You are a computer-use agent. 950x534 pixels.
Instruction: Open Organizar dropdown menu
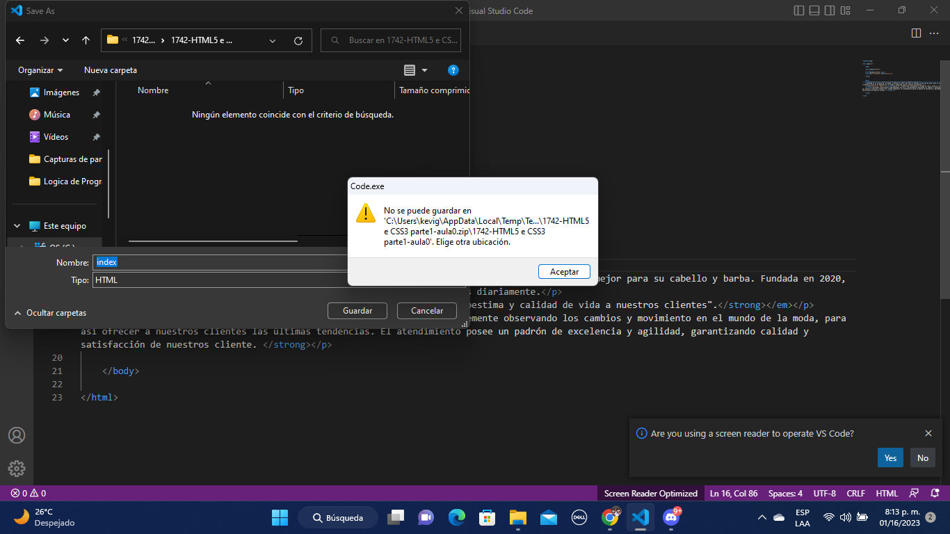[x=40, y=70]
